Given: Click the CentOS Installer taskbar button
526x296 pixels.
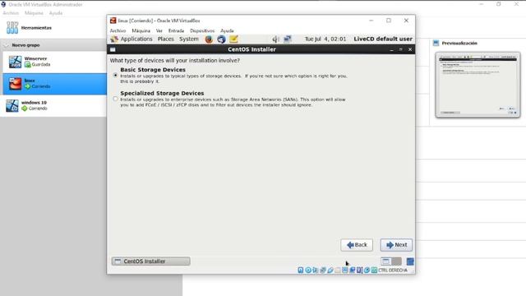Looking at the screenshot, I should pos(150,261).
